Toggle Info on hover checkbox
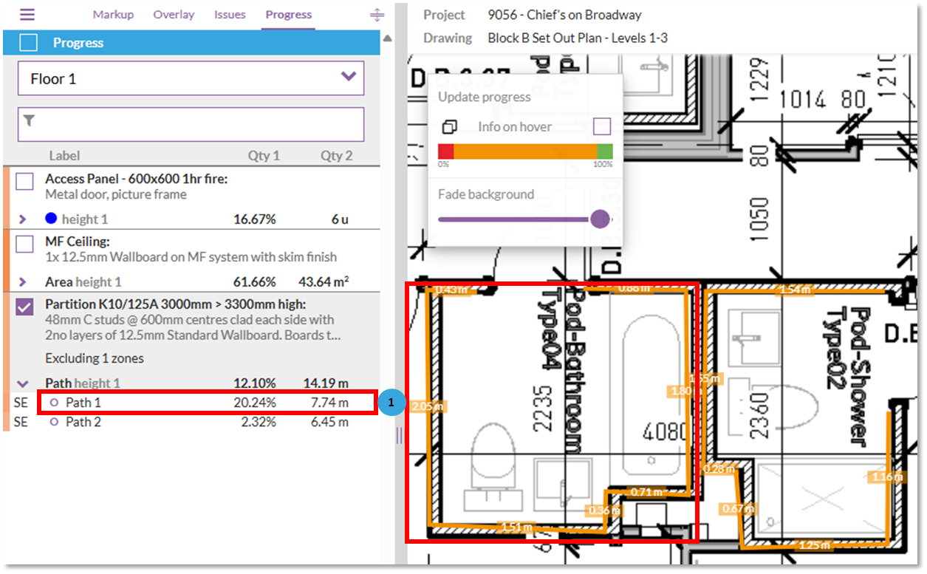The image size is (927, 574). pos(602,126)
